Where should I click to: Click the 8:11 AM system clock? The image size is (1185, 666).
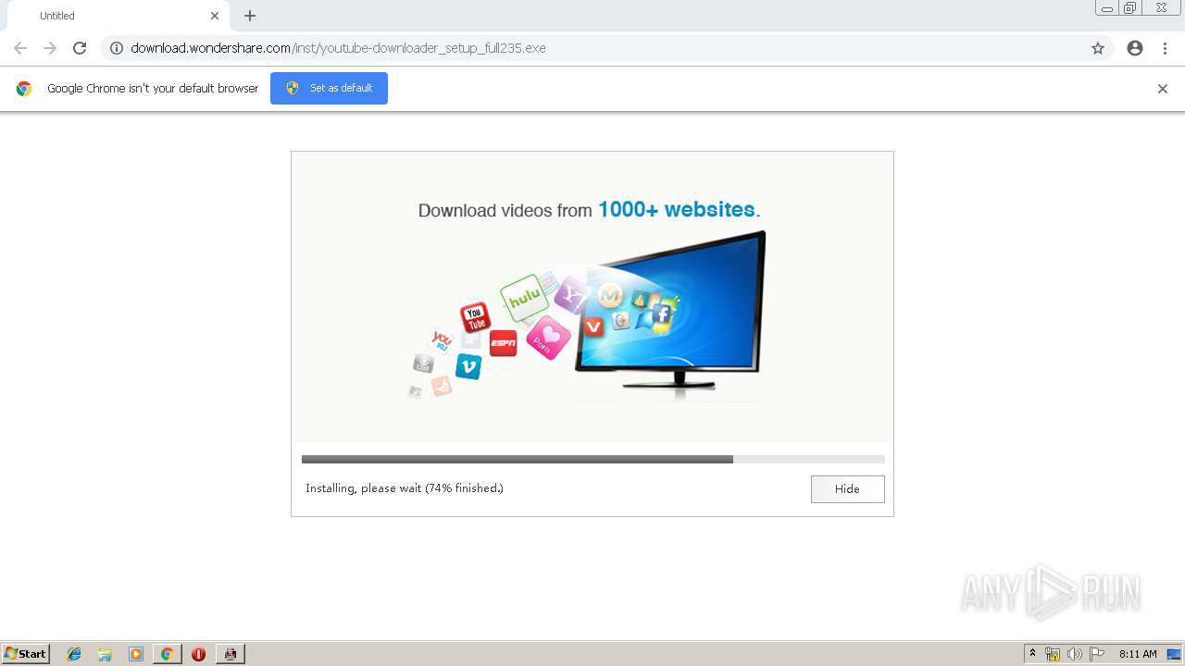(x=1138, y=654)
